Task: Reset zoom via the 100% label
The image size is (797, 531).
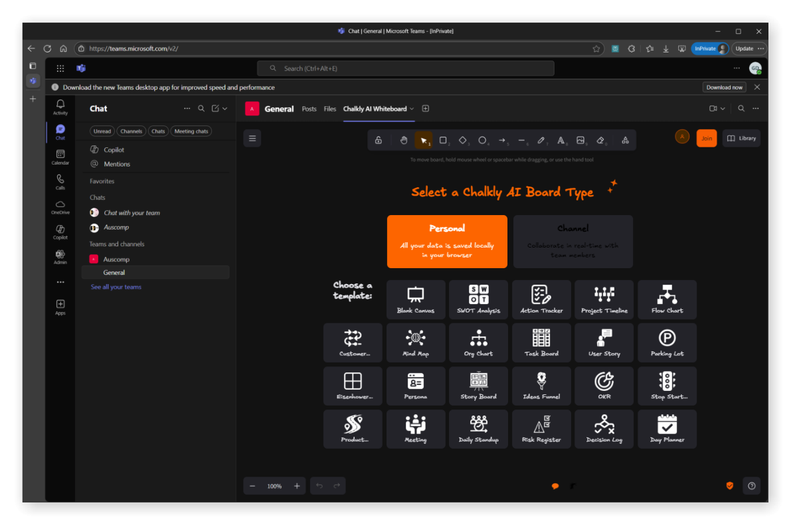Action: coord(274,487)
